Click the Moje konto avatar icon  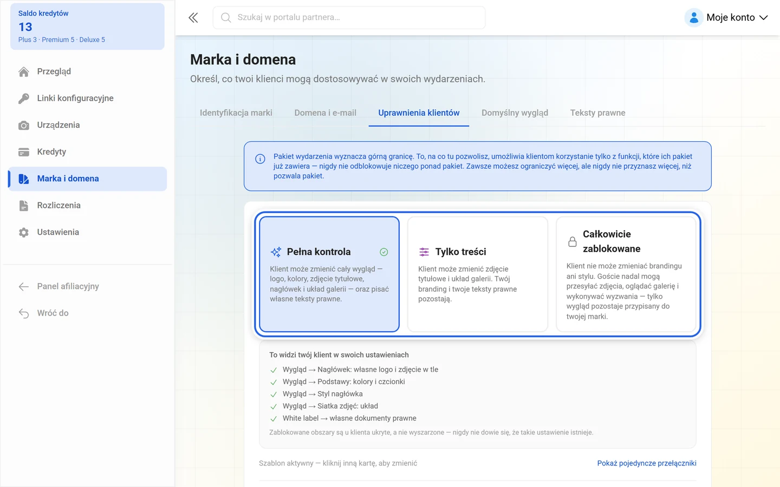pyautogui.click(x=694, y=18)
